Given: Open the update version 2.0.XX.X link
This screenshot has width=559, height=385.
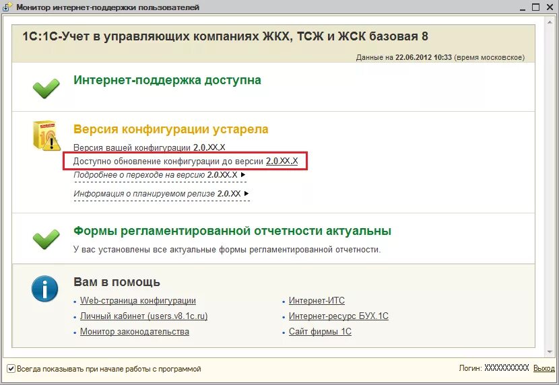Looking at the screenshot, I should [x=282, y=162].
